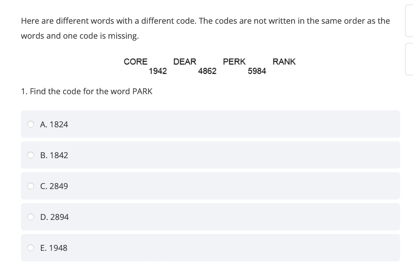Click the question text about PARK
This screenshot has height=277, width=413.
[x=87, y=91]
